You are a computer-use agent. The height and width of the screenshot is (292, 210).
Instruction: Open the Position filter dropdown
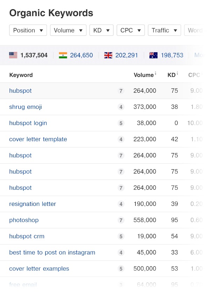(28, 30)
